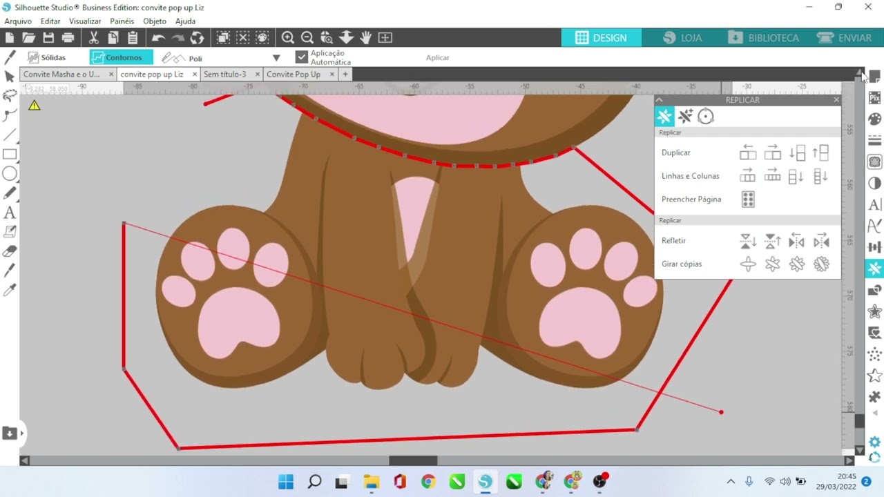
Task: Zoom out with the magnifier minus icon
Action: (x=307, y=38)
